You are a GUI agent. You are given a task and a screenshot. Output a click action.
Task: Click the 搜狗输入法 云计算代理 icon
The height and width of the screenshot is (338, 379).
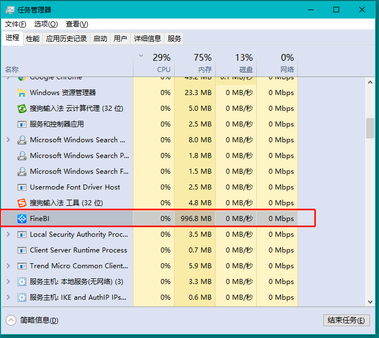[22, 109]
